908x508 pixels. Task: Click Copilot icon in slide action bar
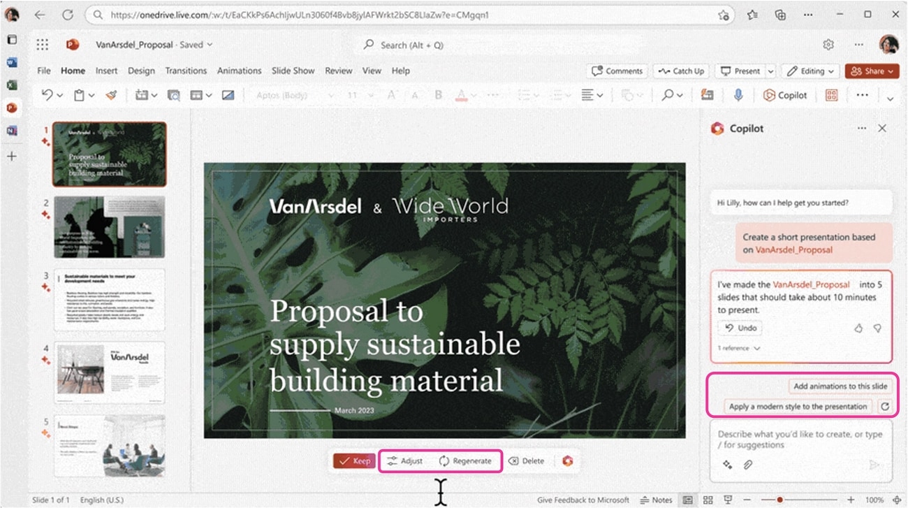coord(567,460)
